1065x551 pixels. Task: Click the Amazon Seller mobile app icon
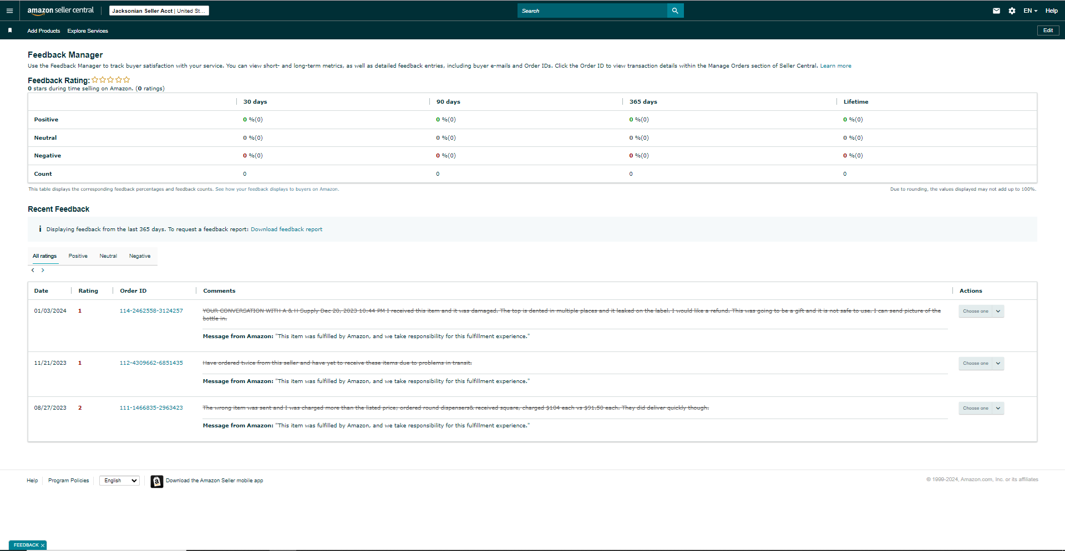[157, 481]
